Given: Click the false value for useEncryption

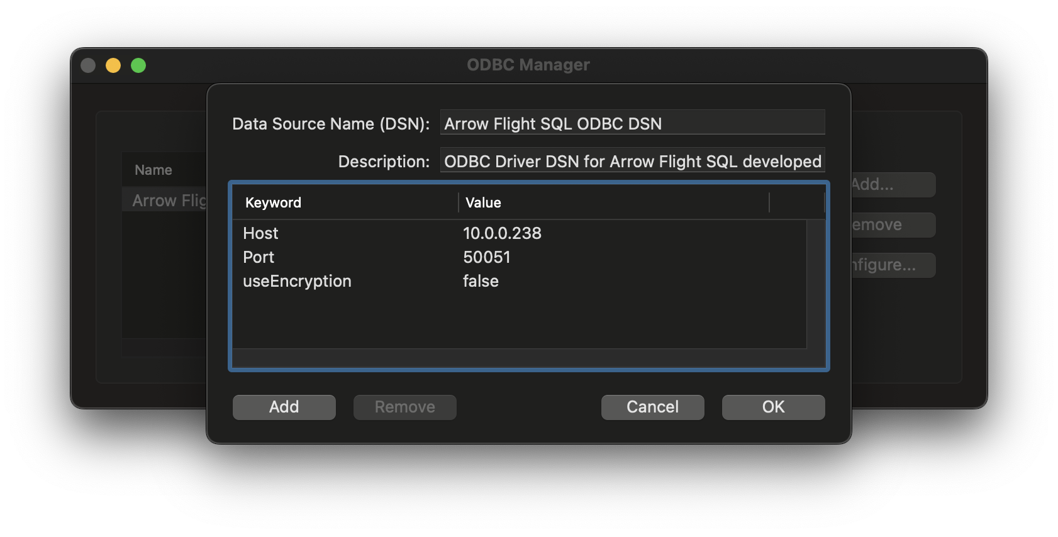Looking at the screenshot, I should [x=481, y=281].
